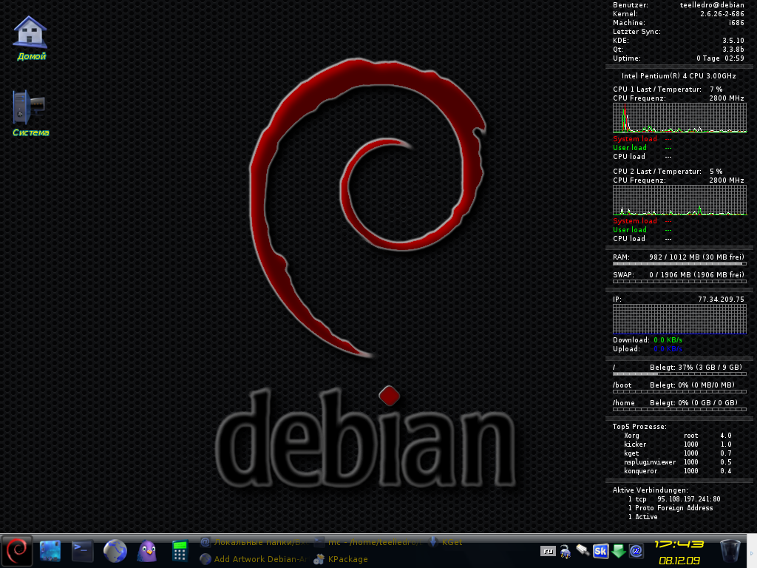Click the blue KMail tray icon
Screen dimensions: 757x568
point(636,551)
